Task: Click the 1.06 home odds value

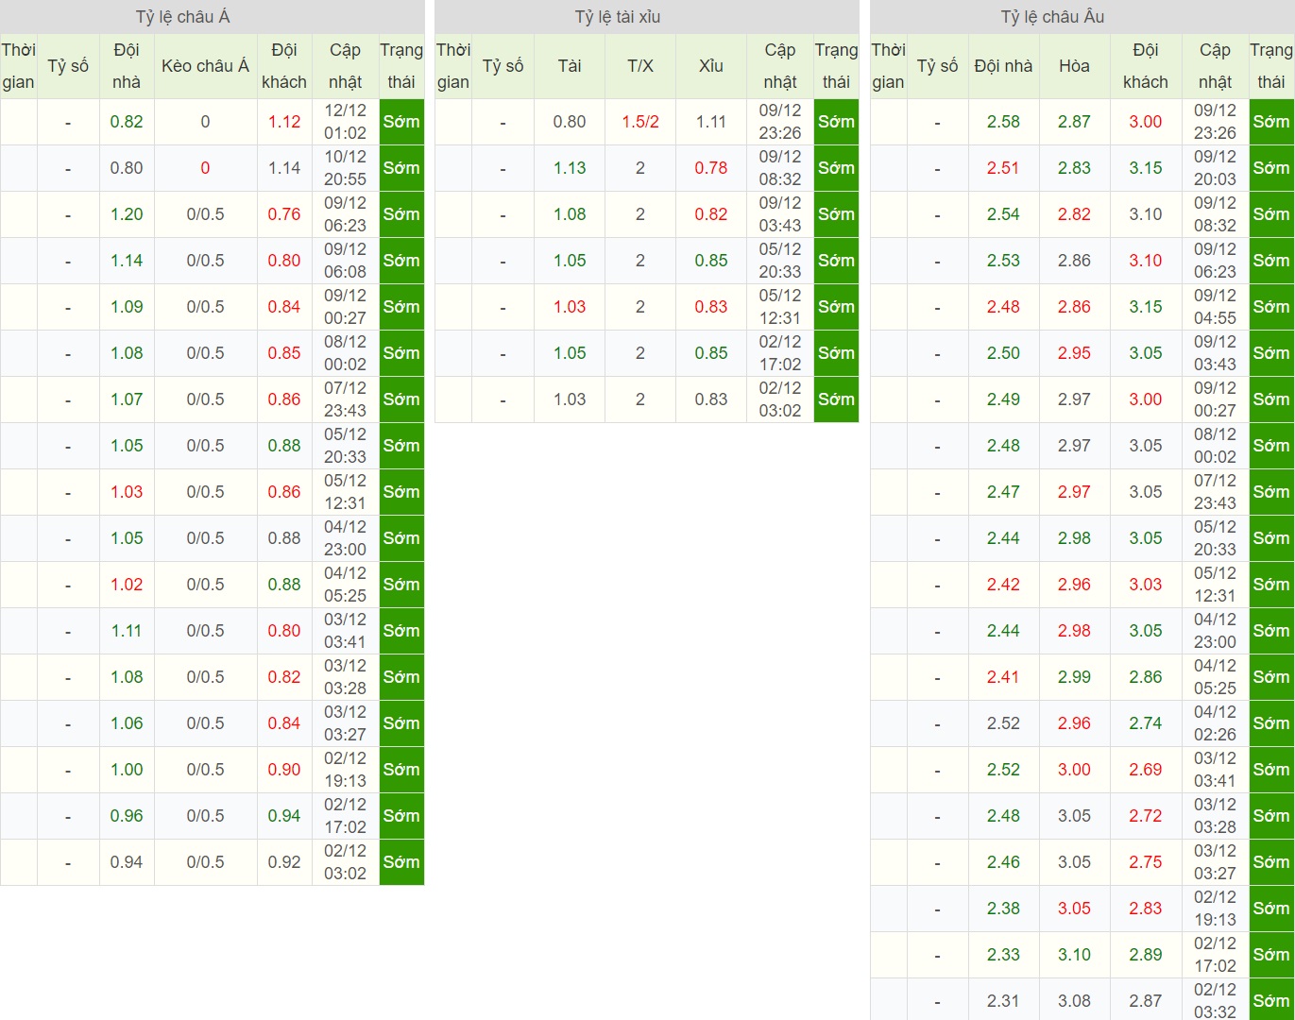Action: point(127,723)
